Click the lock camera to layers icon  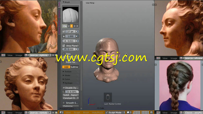(x=152, y=112)
